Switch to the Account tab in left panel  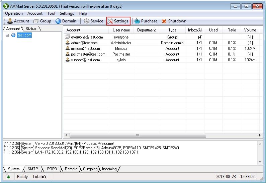[13, 29]
